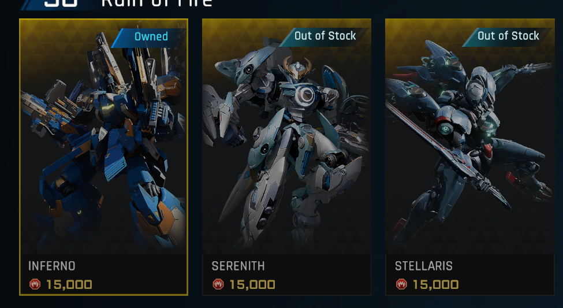Click the Out of Stock badge on Stellaris

[508, 36]
